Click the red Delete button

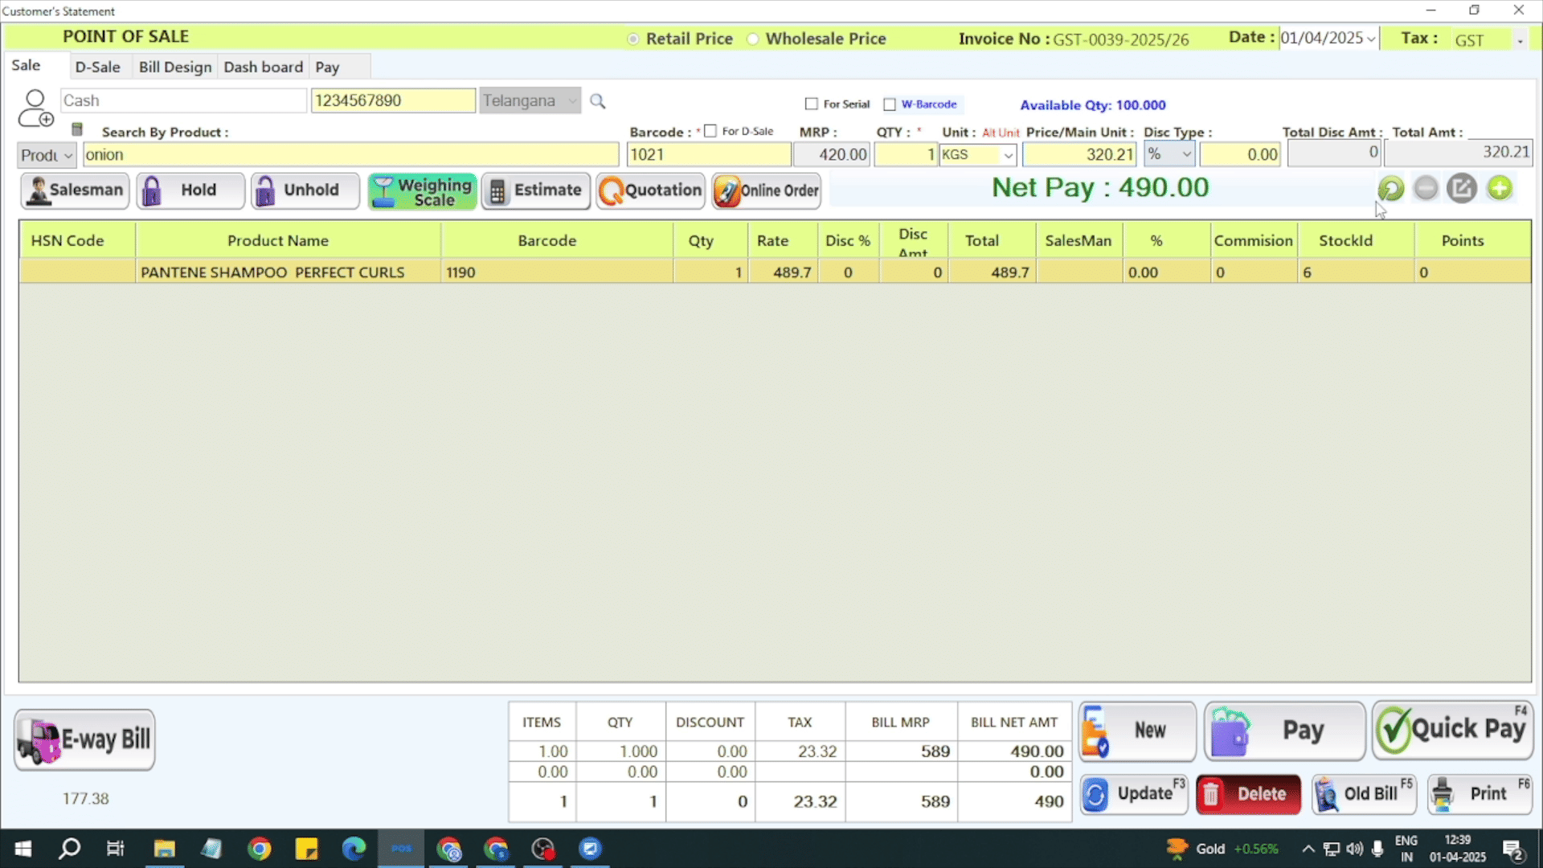pyautogui.click(x=1248, y=794)
